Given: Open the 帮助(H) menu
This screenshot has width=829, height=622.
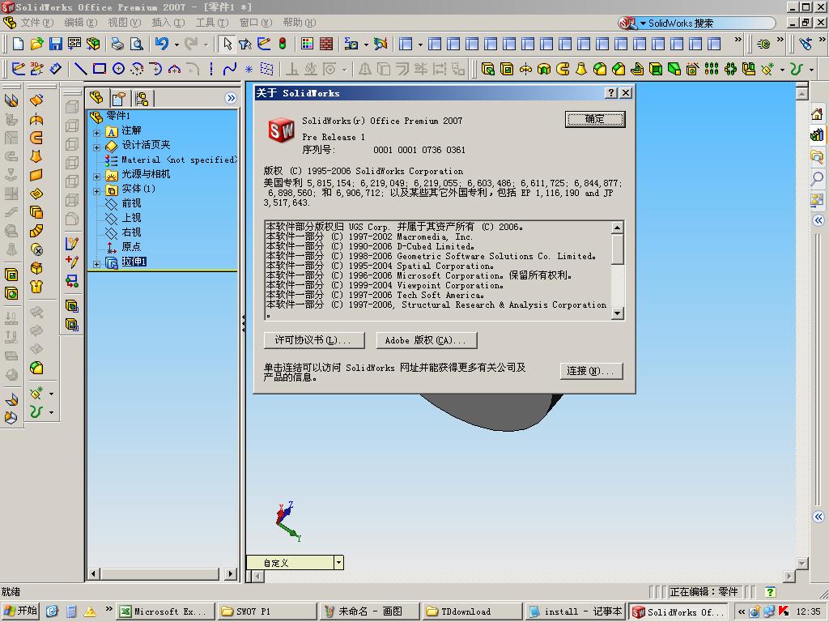Looking at the screenshot, I should (300, 23).
